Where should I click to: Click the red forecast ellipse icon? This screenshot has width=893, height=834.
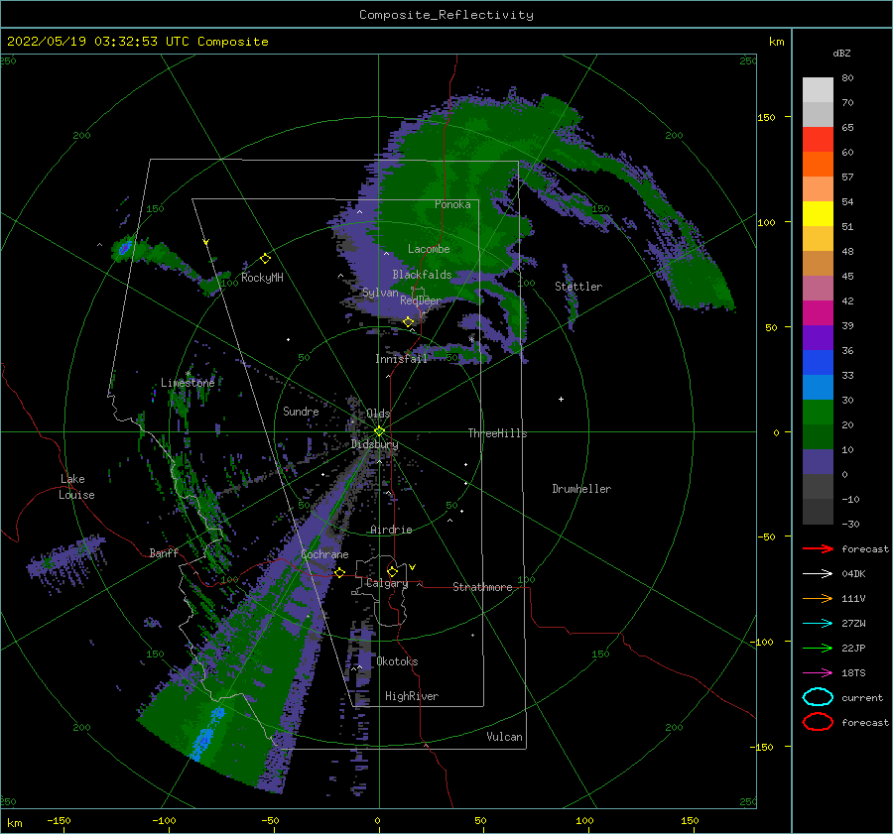coord(818,722)
